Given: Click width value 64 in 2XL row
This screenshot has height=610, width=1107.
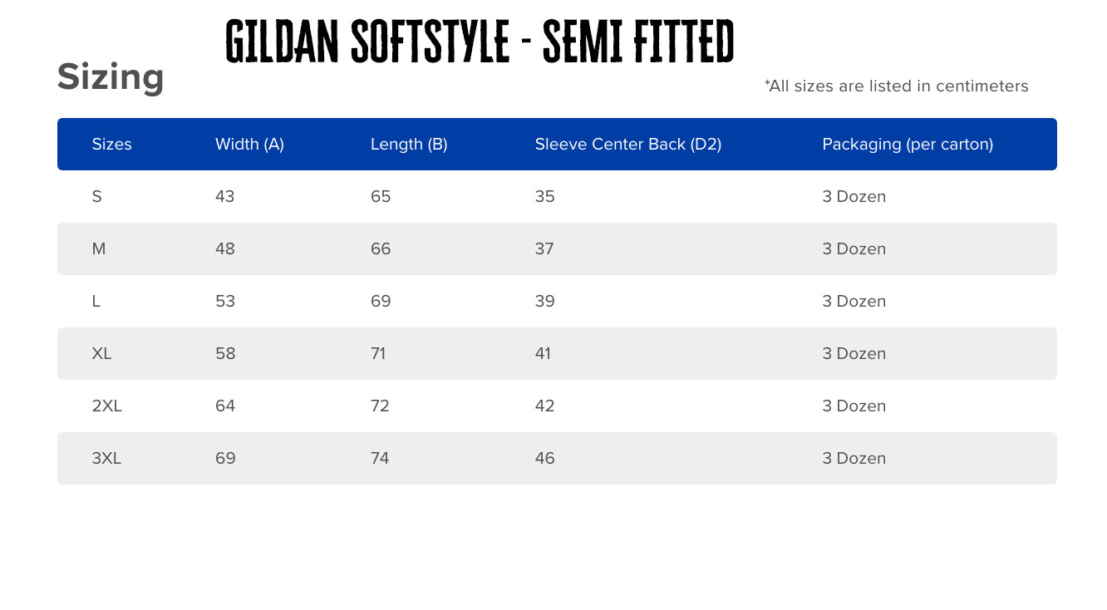Looking at the screenshot, I should [x=224, y=406].
